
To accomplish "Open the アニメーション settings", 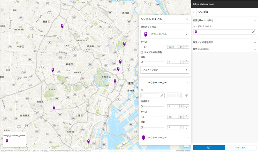I will (165, 70).
